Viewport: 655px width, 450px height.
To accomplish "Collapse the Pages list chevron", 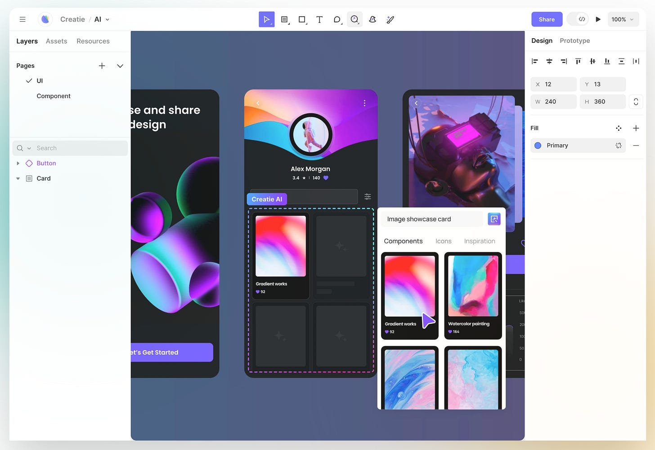I will (x=120, y=66).
